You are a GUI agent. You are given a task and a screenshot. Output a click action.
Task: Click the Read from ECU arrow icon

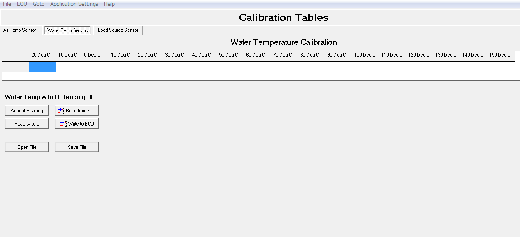pyautogui.click(x=61, y=111)
